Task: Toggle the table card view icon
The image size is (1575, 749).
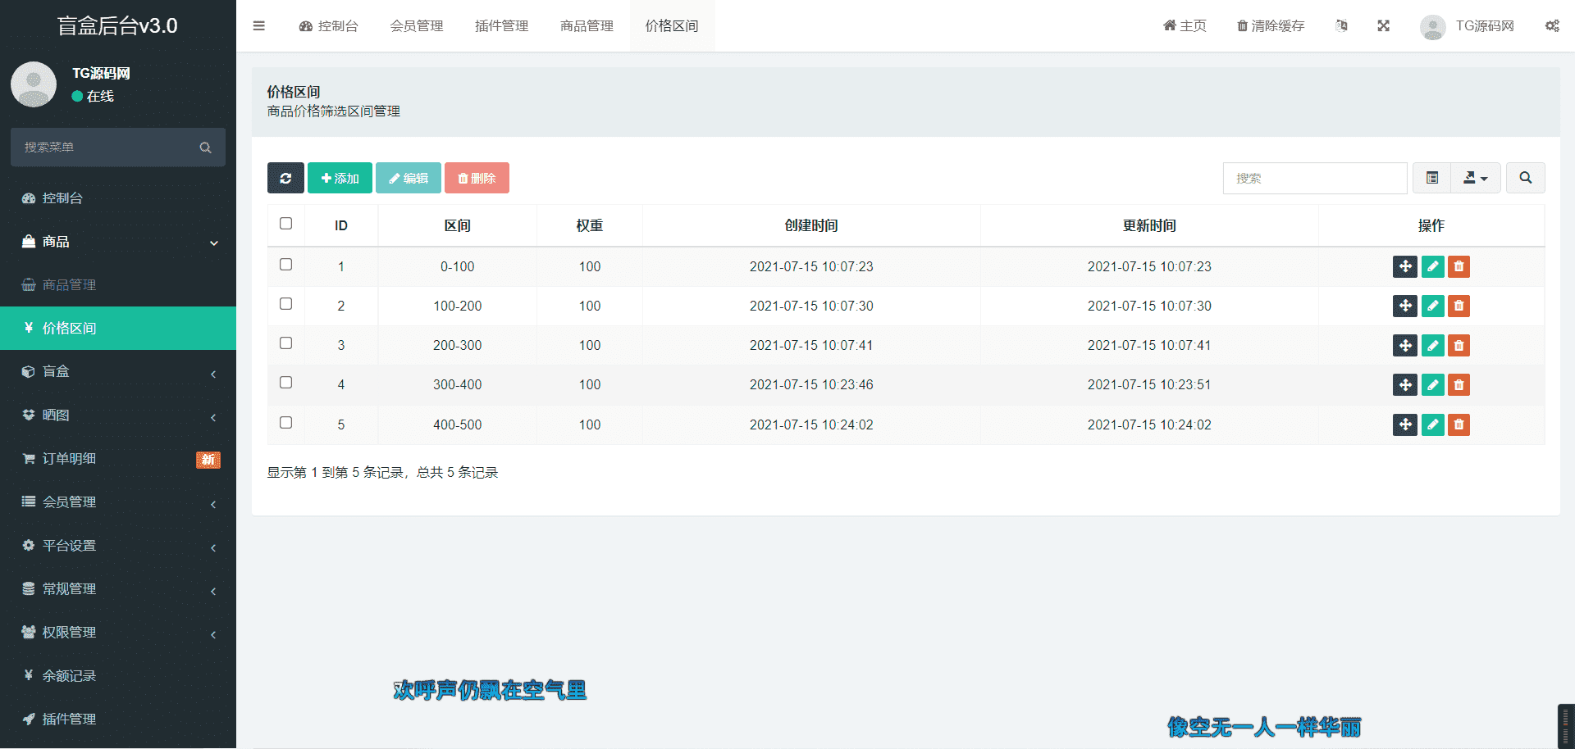Action: [x=1431, y=178]
